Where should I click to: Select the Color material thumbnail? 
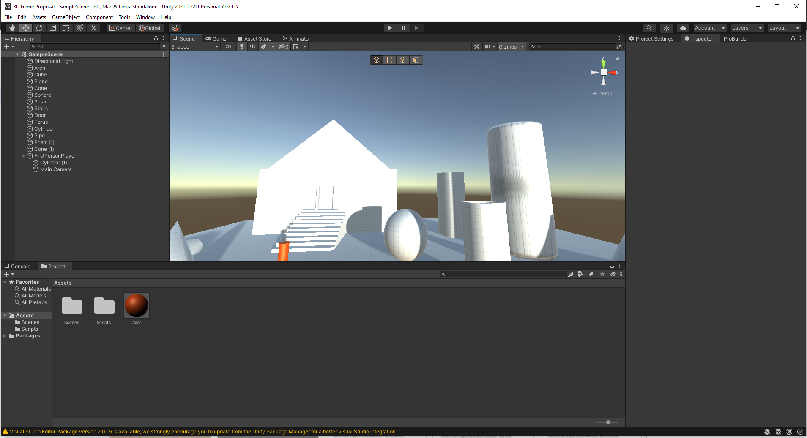pyautogui.click(x=136, y=305)
